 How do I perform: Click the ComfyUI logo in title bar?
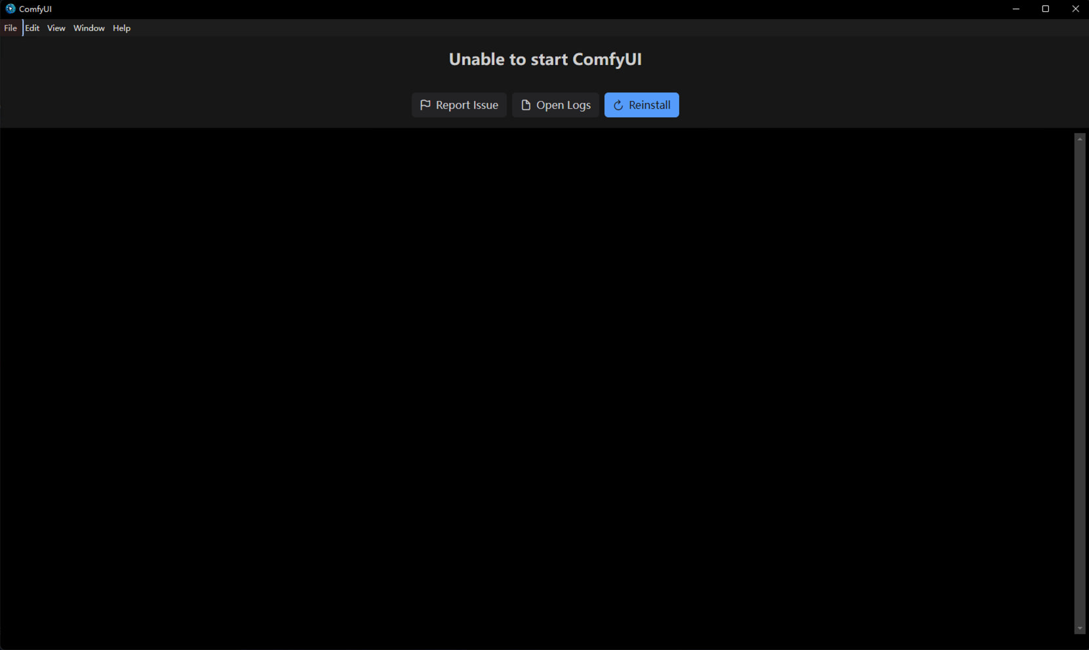tap(10, 9)
